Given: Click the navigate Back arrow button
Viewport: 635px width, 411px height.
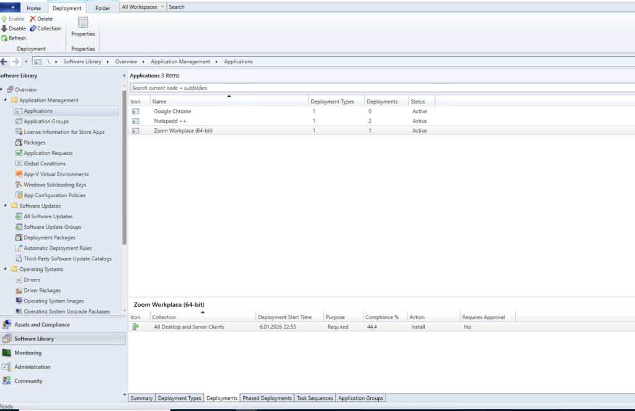Looking at the screenshot, I should point(5,61).
